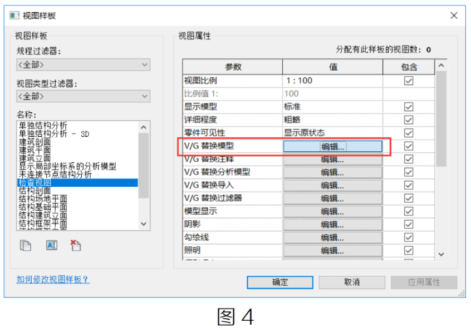Select 建筑平面 in the name list
The image size is (471, 328).
(77, 150)
